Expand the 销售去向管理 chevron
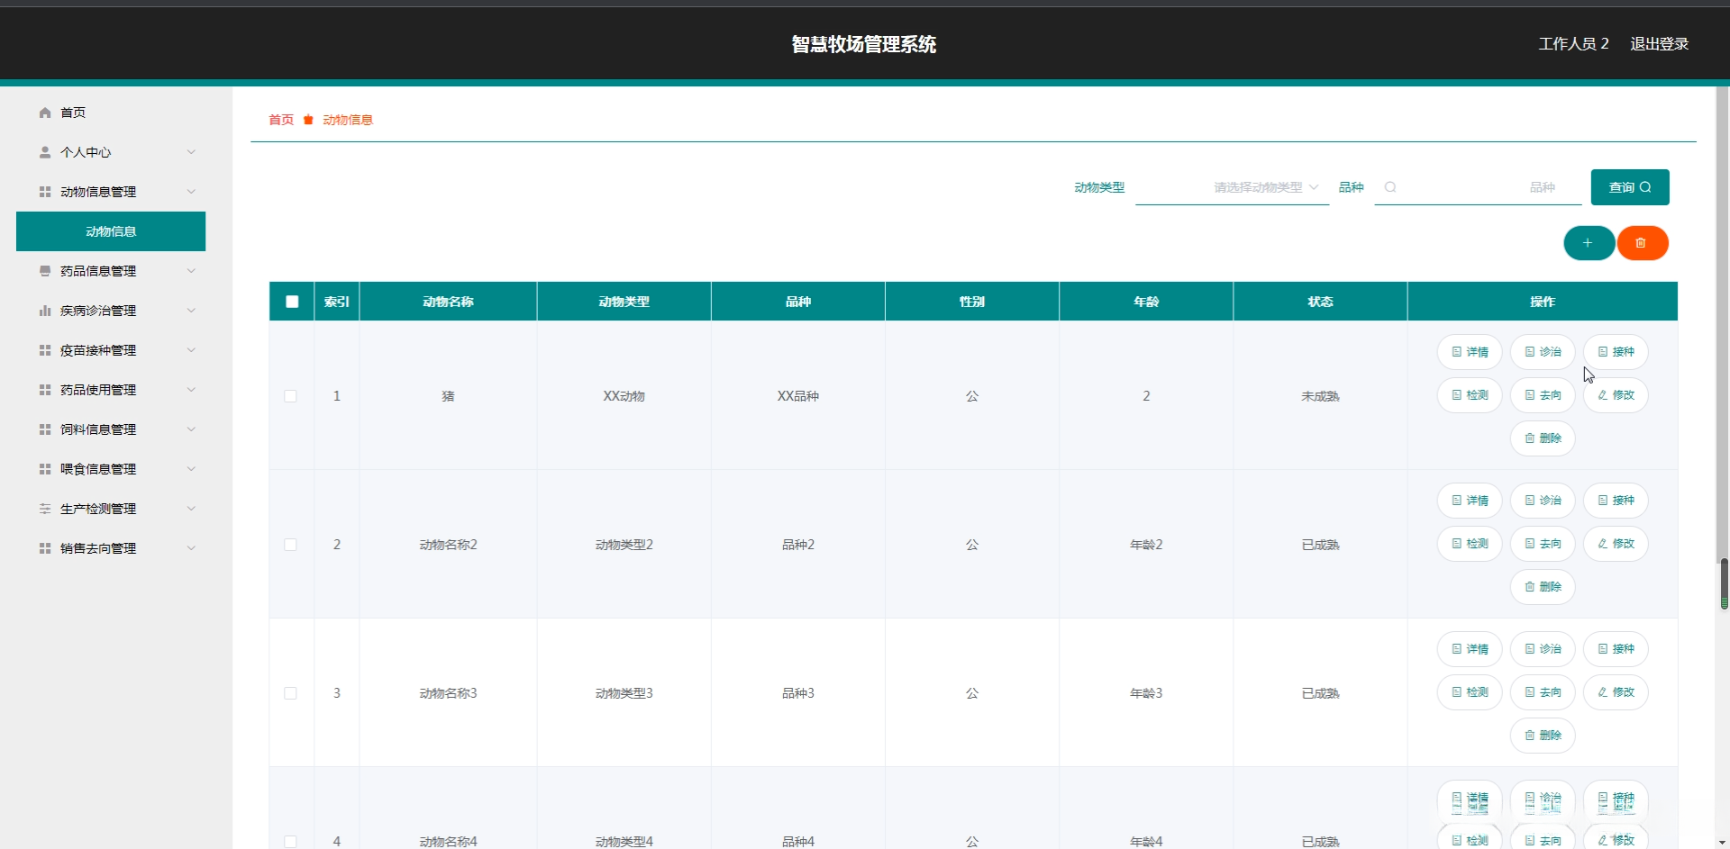 [191, 548]
